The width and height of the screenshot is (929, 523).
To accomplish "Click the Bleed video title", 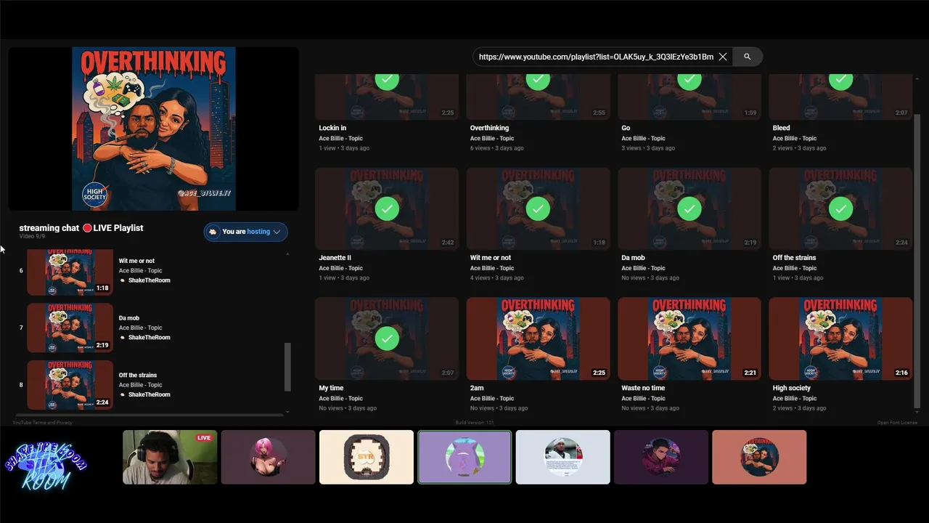I will coord(781,128).
